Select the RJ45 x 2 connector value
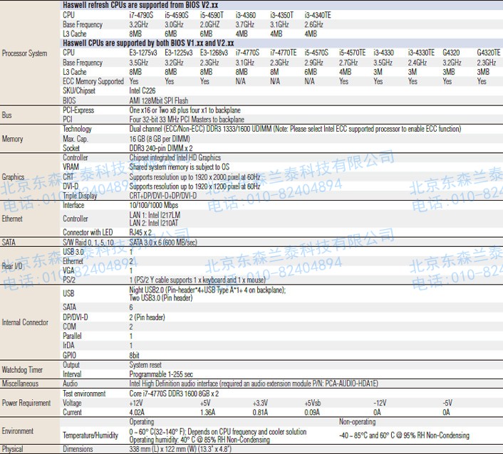Screen dimensions: 503x454 coord(140,233)
